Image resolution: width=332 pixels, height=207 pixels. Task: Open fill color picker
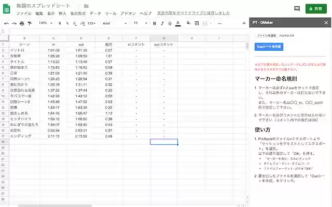(188, 23)
